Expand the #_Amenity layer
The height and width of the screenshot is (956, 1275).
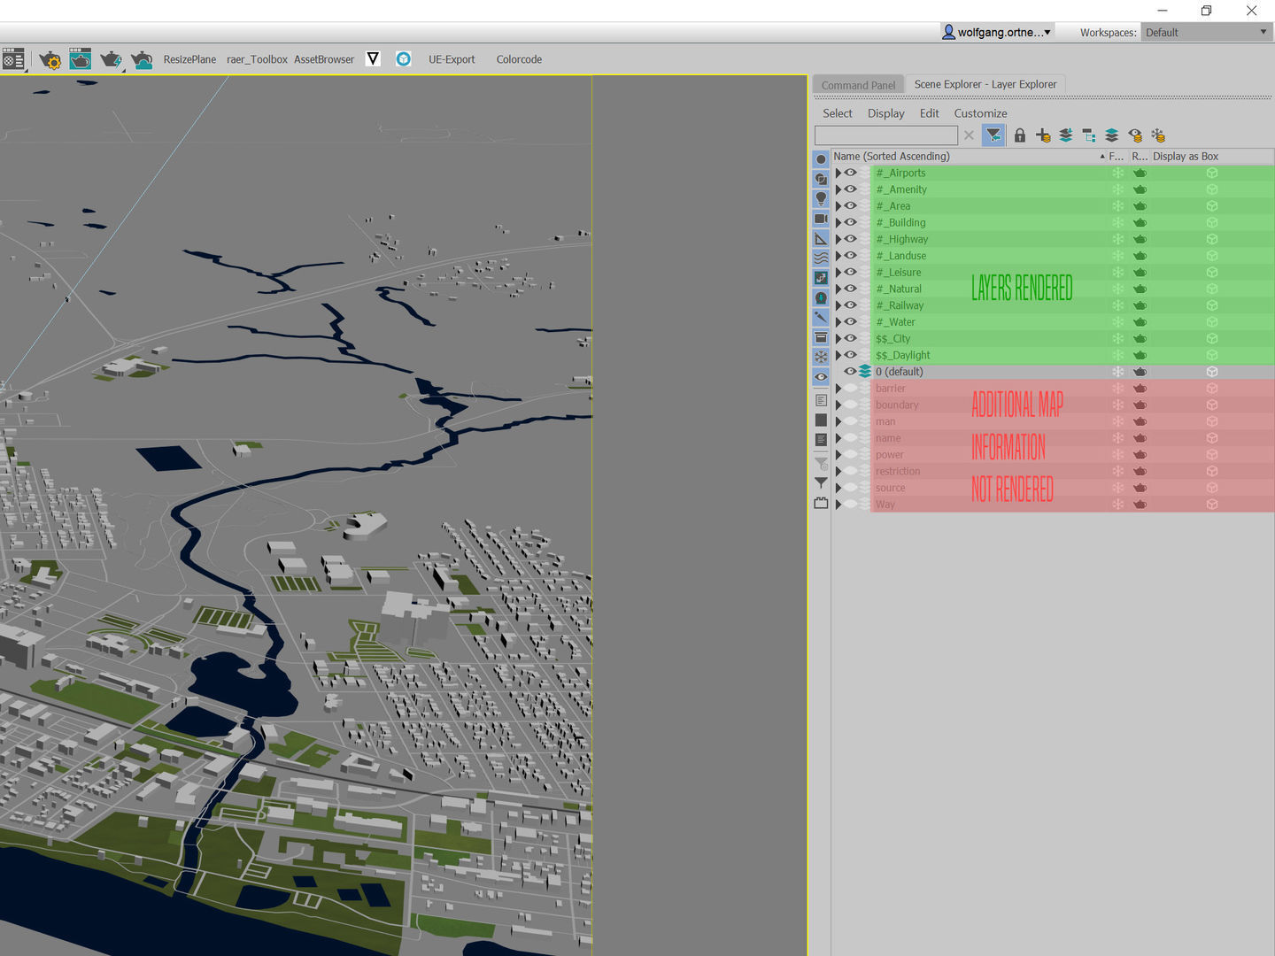[x=838, y=189]
